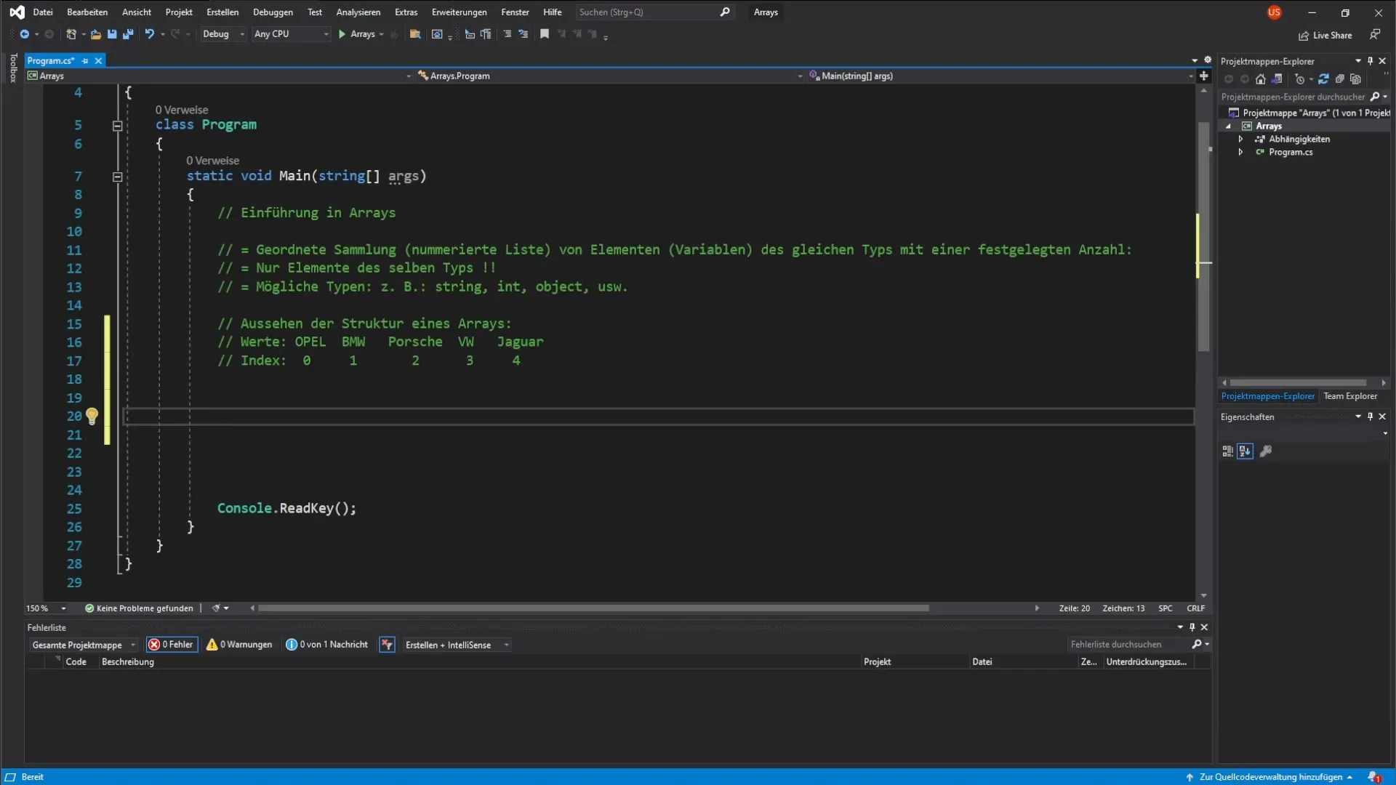Image resolution: width=1396 pixels, height=785 pixels.
Task: Click the lightbulb quick actions icon on line 20
Action: point(92,416)
